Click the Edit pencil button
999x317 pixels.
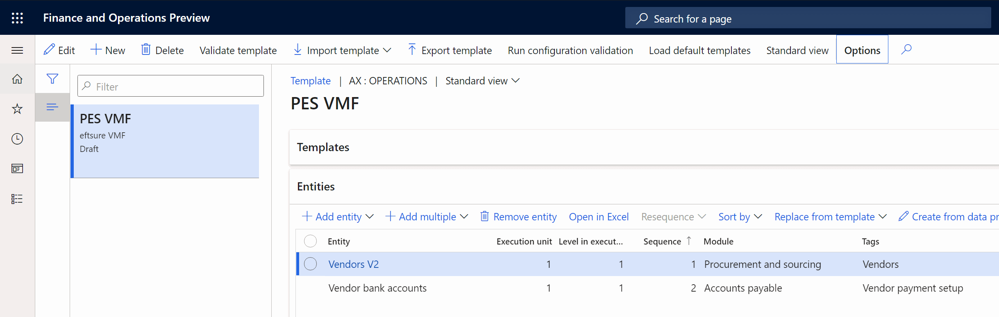point(59,50)
